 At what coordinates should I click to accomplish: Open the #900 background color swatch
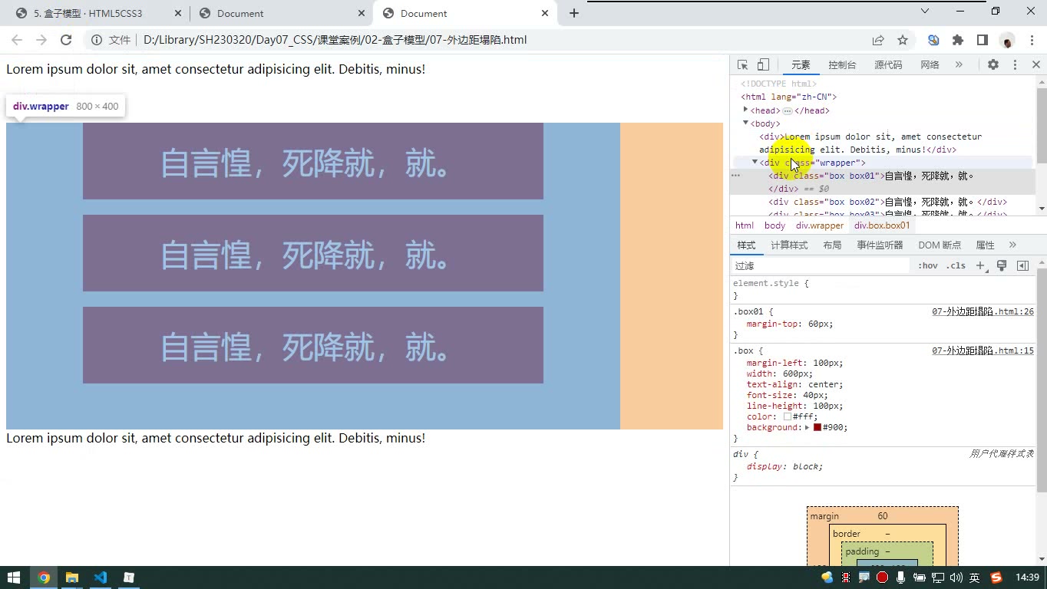(x=817, y=427)
